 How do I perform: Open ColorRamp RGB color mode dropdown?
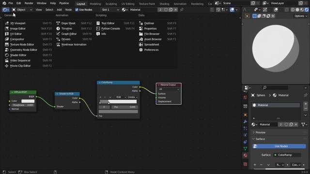tap(121, 97)
